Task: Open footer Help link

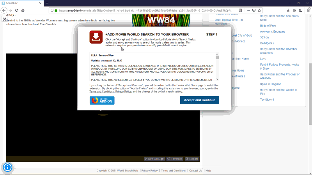Action: [x=208, y=171]
